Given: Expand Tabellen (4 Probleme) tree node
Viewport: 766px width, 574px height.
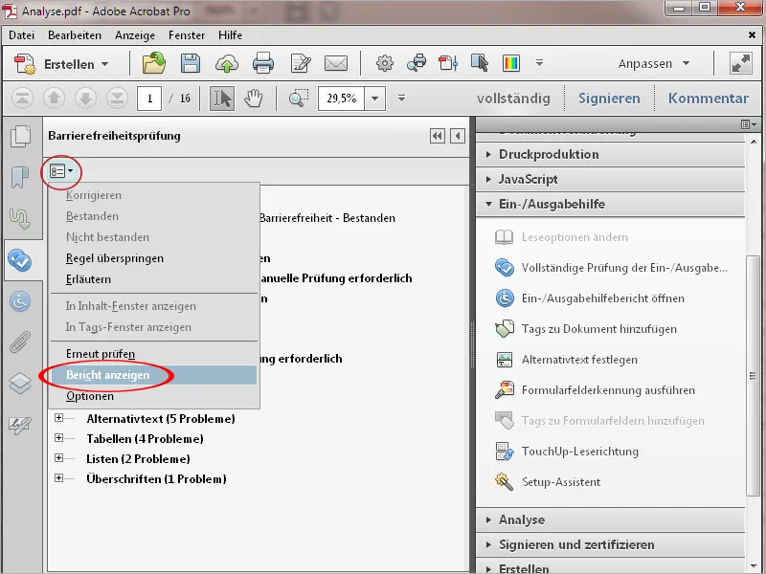Looking at the screenshot, I should (x=59, y=438).
